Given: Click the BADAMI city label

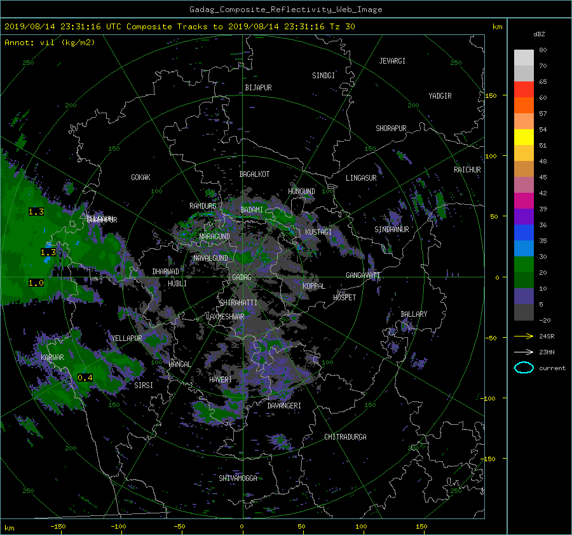Looking at the screenshot, I should [252, 210].
